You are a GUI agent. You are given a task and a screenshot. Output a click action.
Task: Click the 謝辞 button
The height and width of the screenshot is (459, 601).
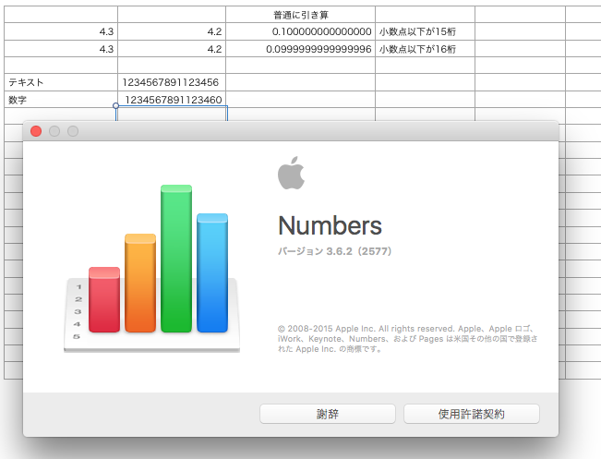coord(328,414)
